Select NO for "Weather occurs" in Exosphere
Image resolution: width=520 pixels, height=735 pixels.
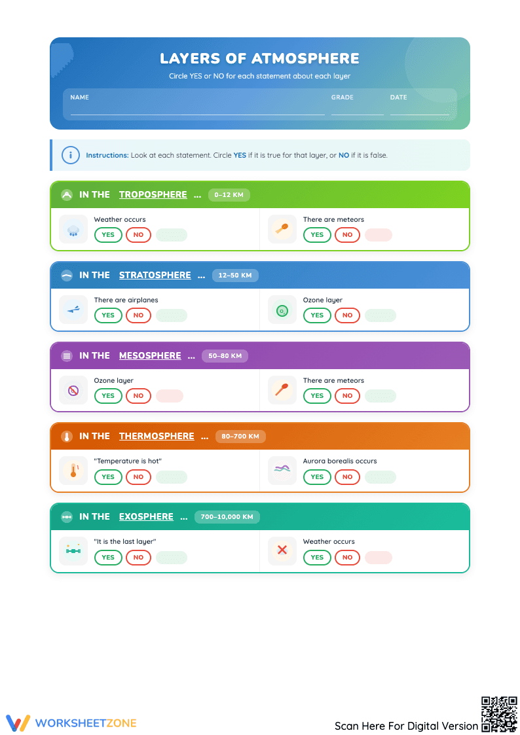click(x=348, y=558)
